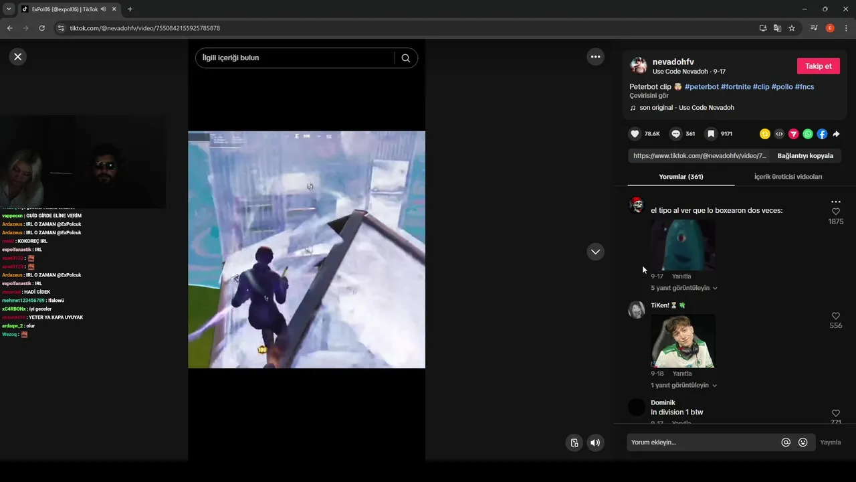
Task: Close the TikTok video viewer
Action: [x=18, y=57]
